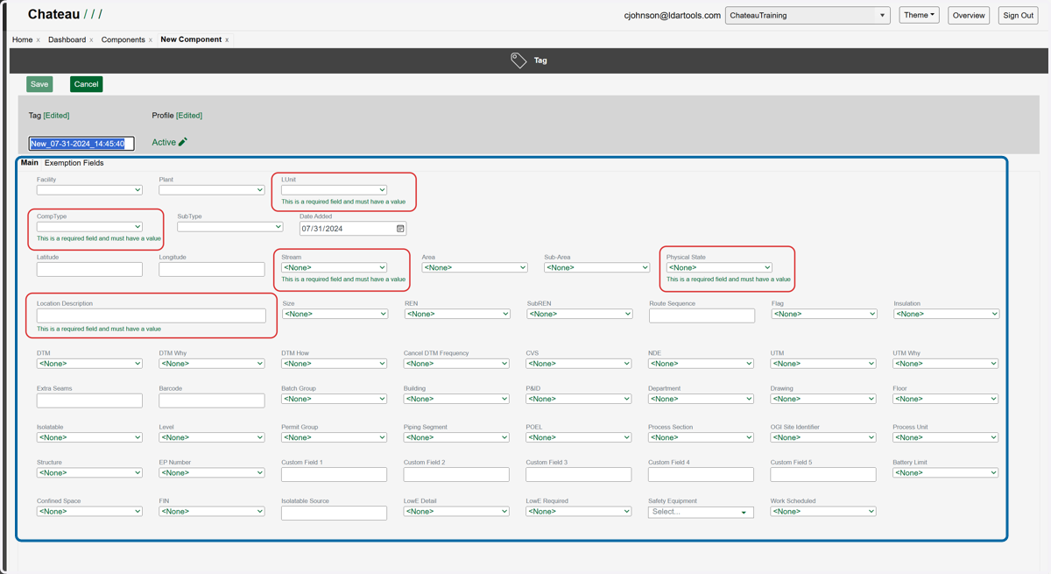
Task: Close the Dashboard tab with its x
Action: click(x=91, y=40)
